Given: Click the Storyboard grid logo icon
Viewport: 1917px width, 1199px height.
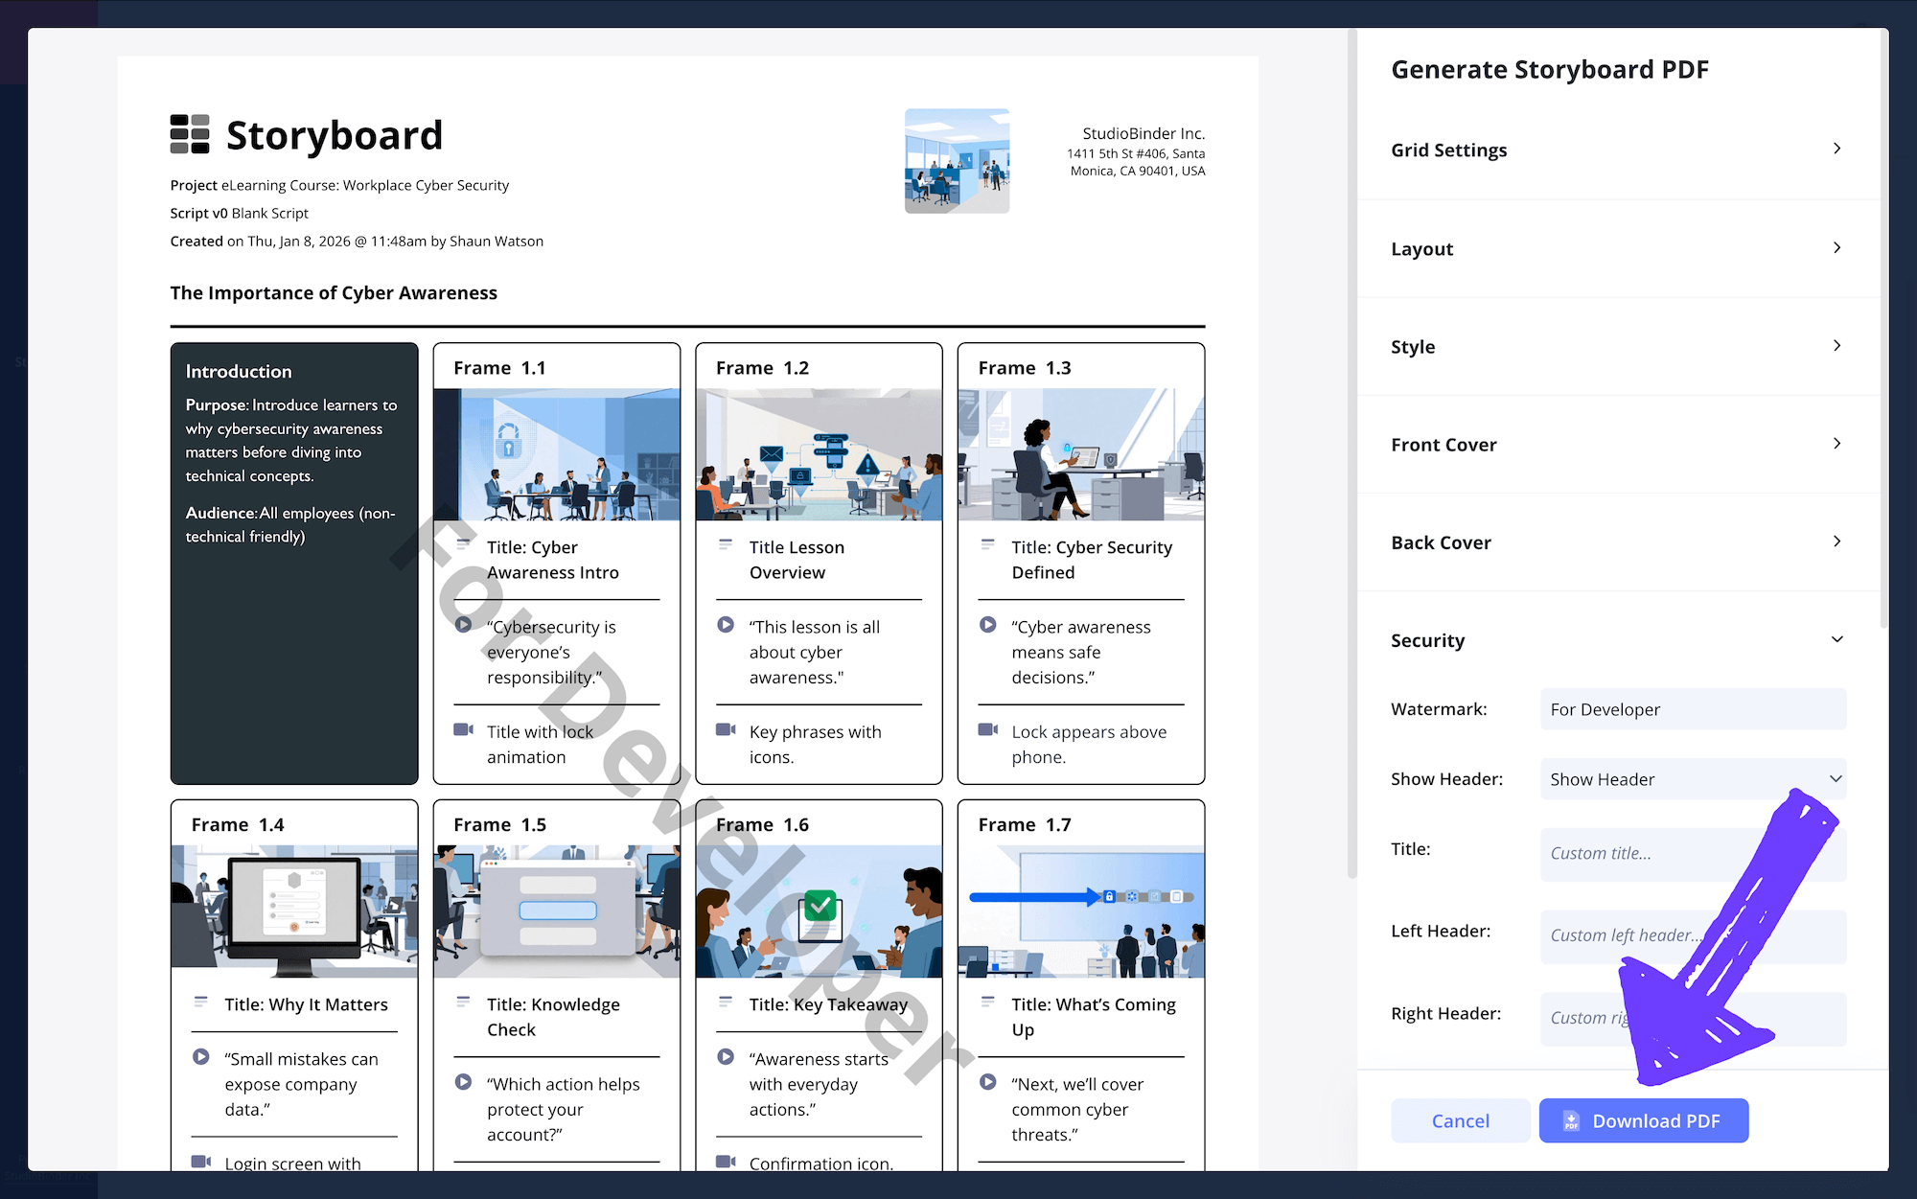Looking at the screenshot, I should (x=189, y=134).
